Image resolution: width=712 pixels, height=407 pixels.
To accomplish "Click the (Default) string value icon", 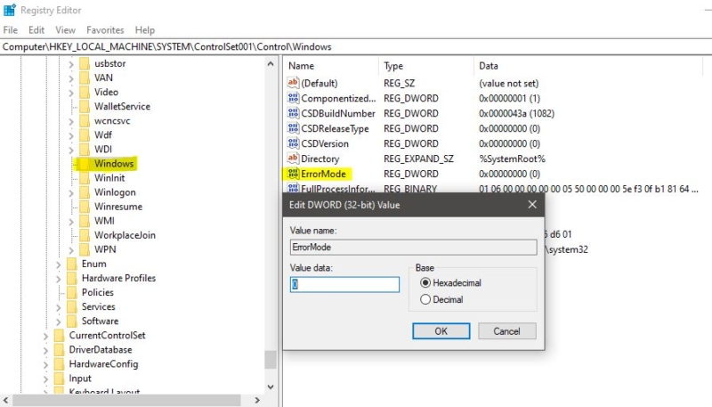I will coord(293,83).
